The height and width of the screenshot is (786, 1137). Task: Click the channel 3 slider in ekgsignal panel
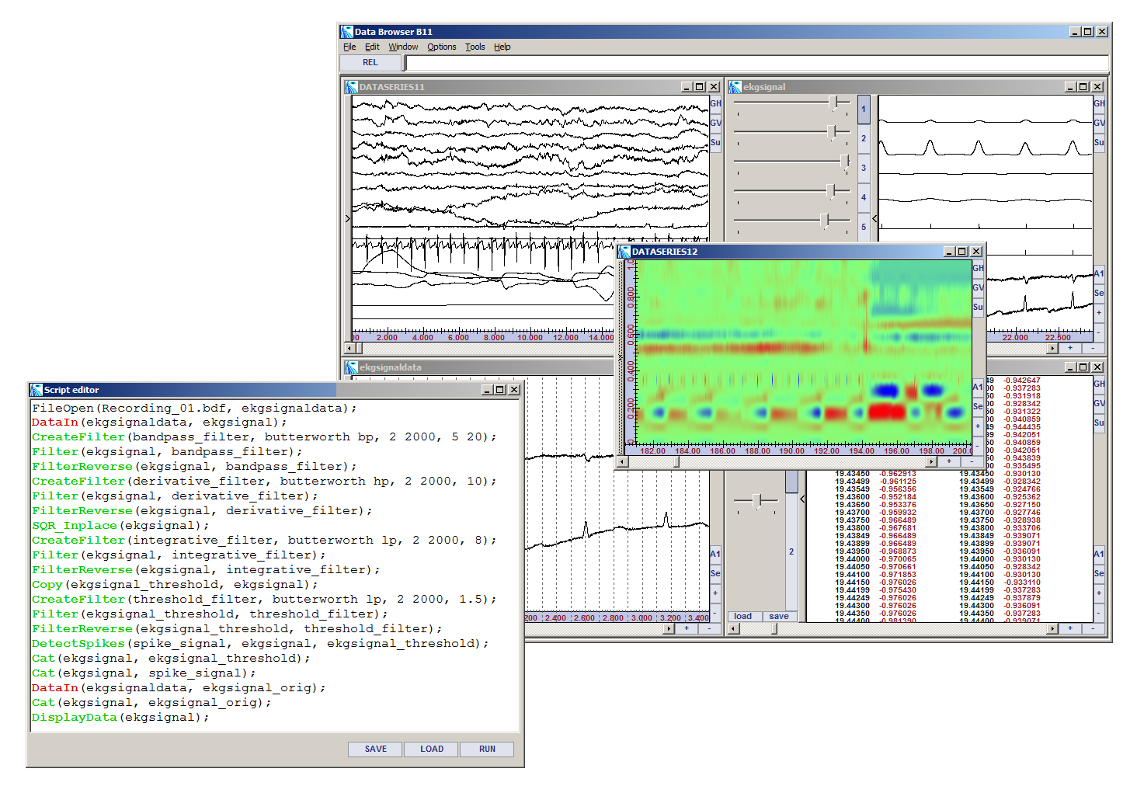[844, 161]
